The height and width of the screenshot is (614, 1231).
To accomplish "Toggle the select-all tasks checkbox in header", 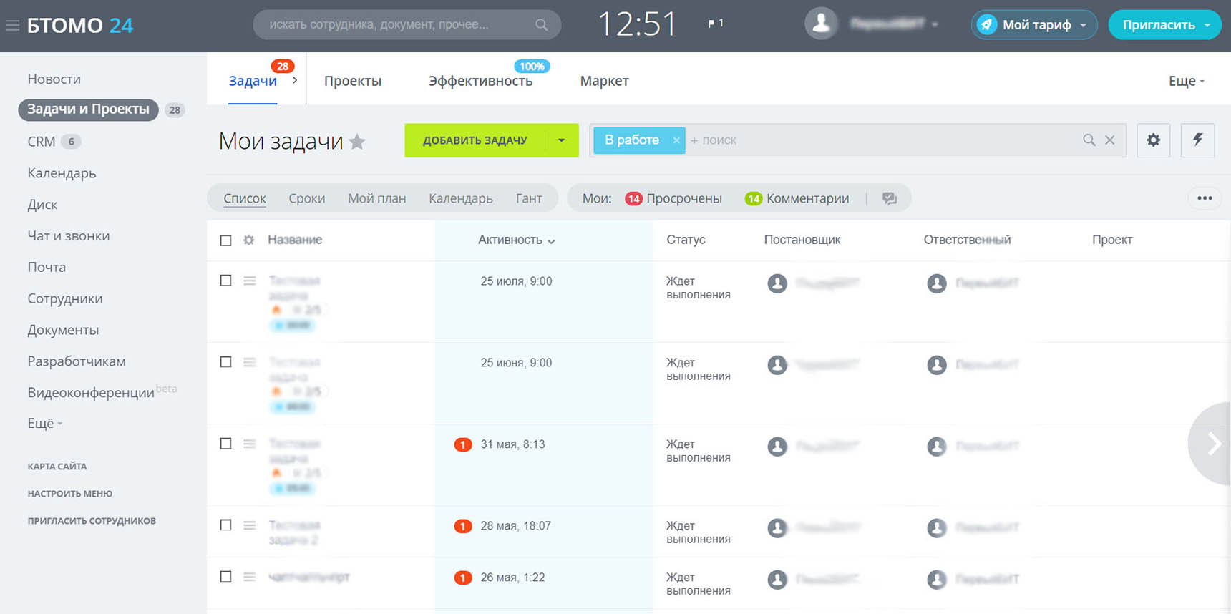I will click(226, 240).
